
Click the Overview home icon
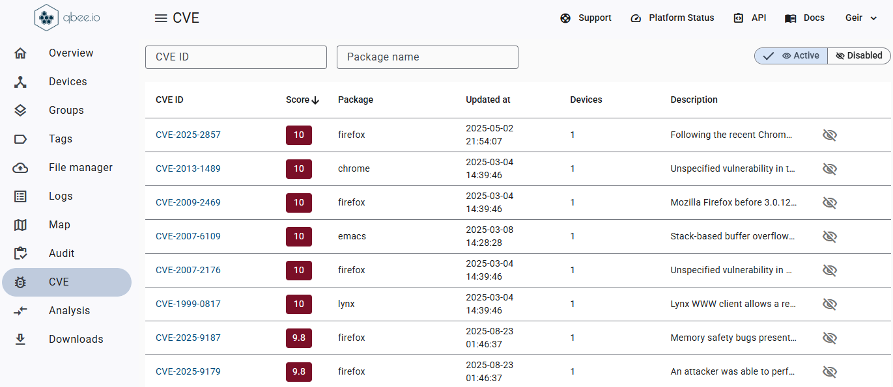tap(20, 53)
